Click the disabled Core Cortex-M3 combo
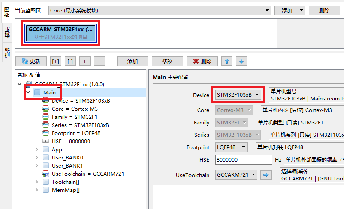 pos(234,110)
